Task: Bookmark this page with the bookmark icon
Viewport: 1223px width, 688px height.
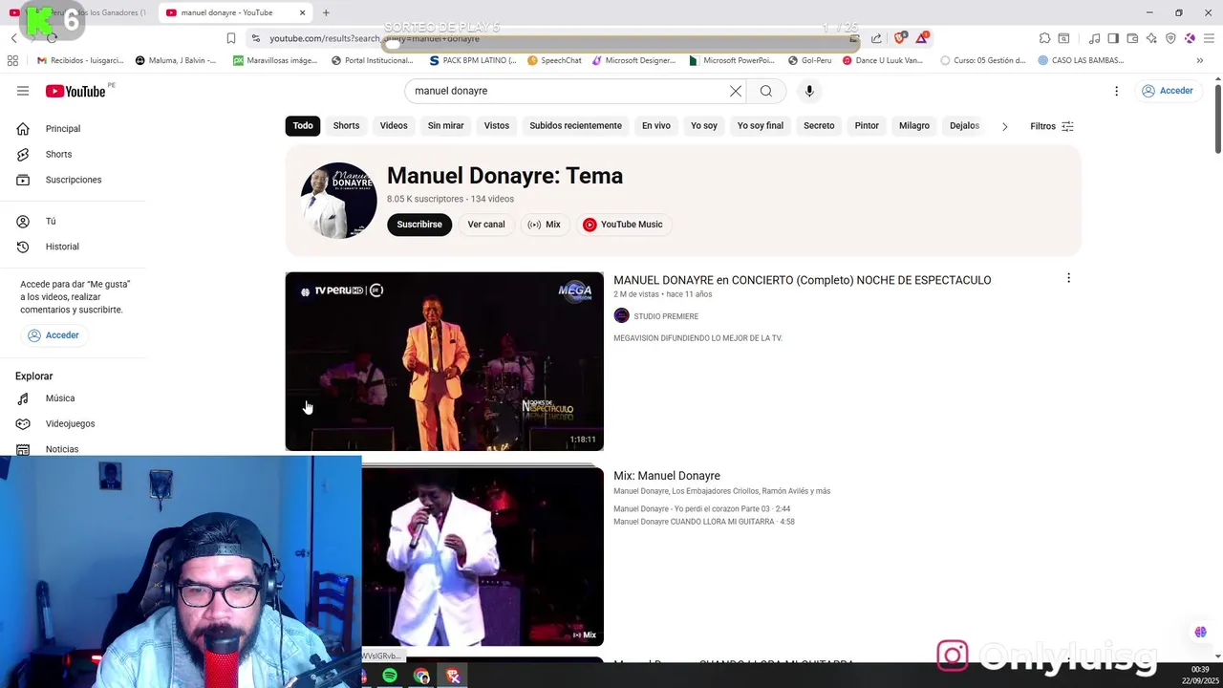Action: point(231,38)
